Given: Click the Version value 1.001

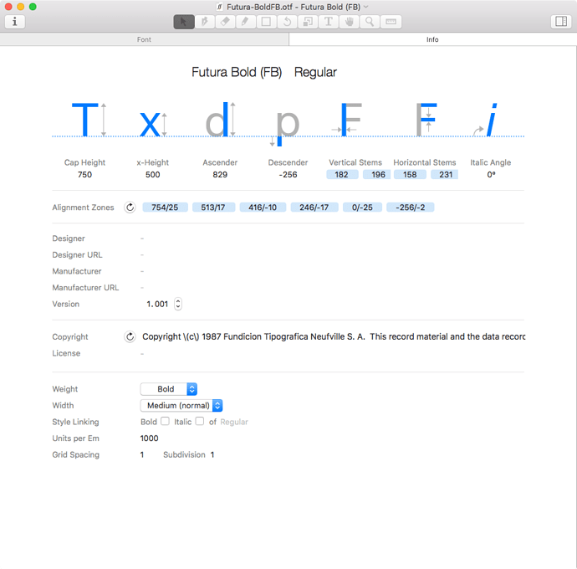Looking at the screenshot, I should [x=157, y=304].
